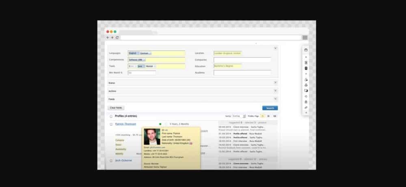Click the paperclip attachment icon in the sidebar
Viewport: 406px width, 187px height.
306,108
